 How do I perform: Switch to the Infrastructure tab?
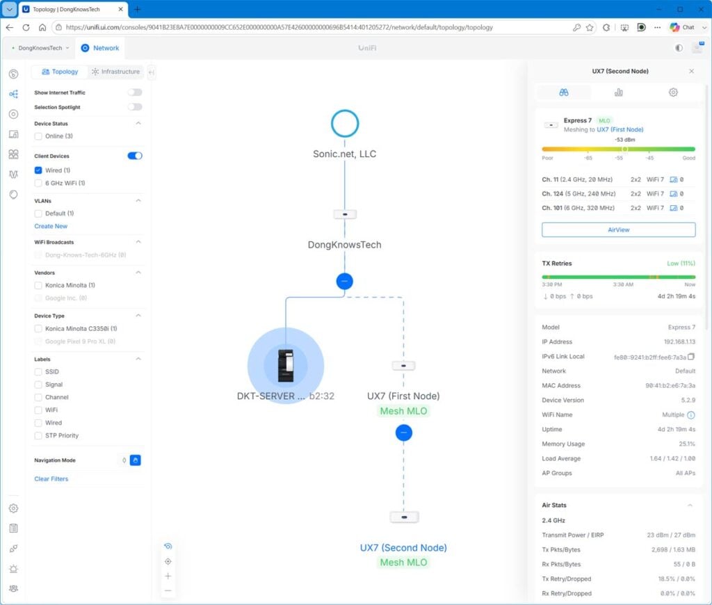(x=115, y=72)
